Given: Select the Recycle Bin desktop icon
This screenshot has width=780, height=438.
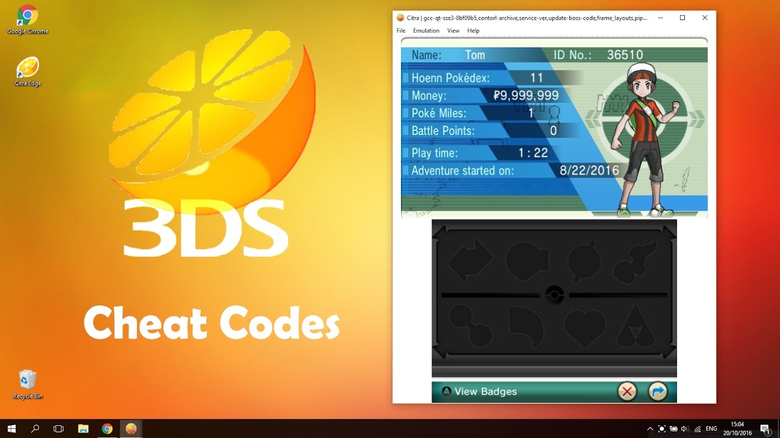Looking at the screenshot, I should point(27,384).
